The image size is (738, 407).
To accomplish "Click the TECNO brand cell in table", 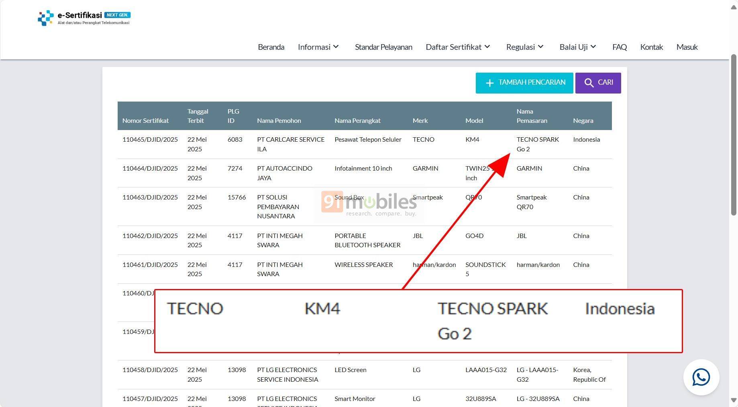I will [424, 140].
